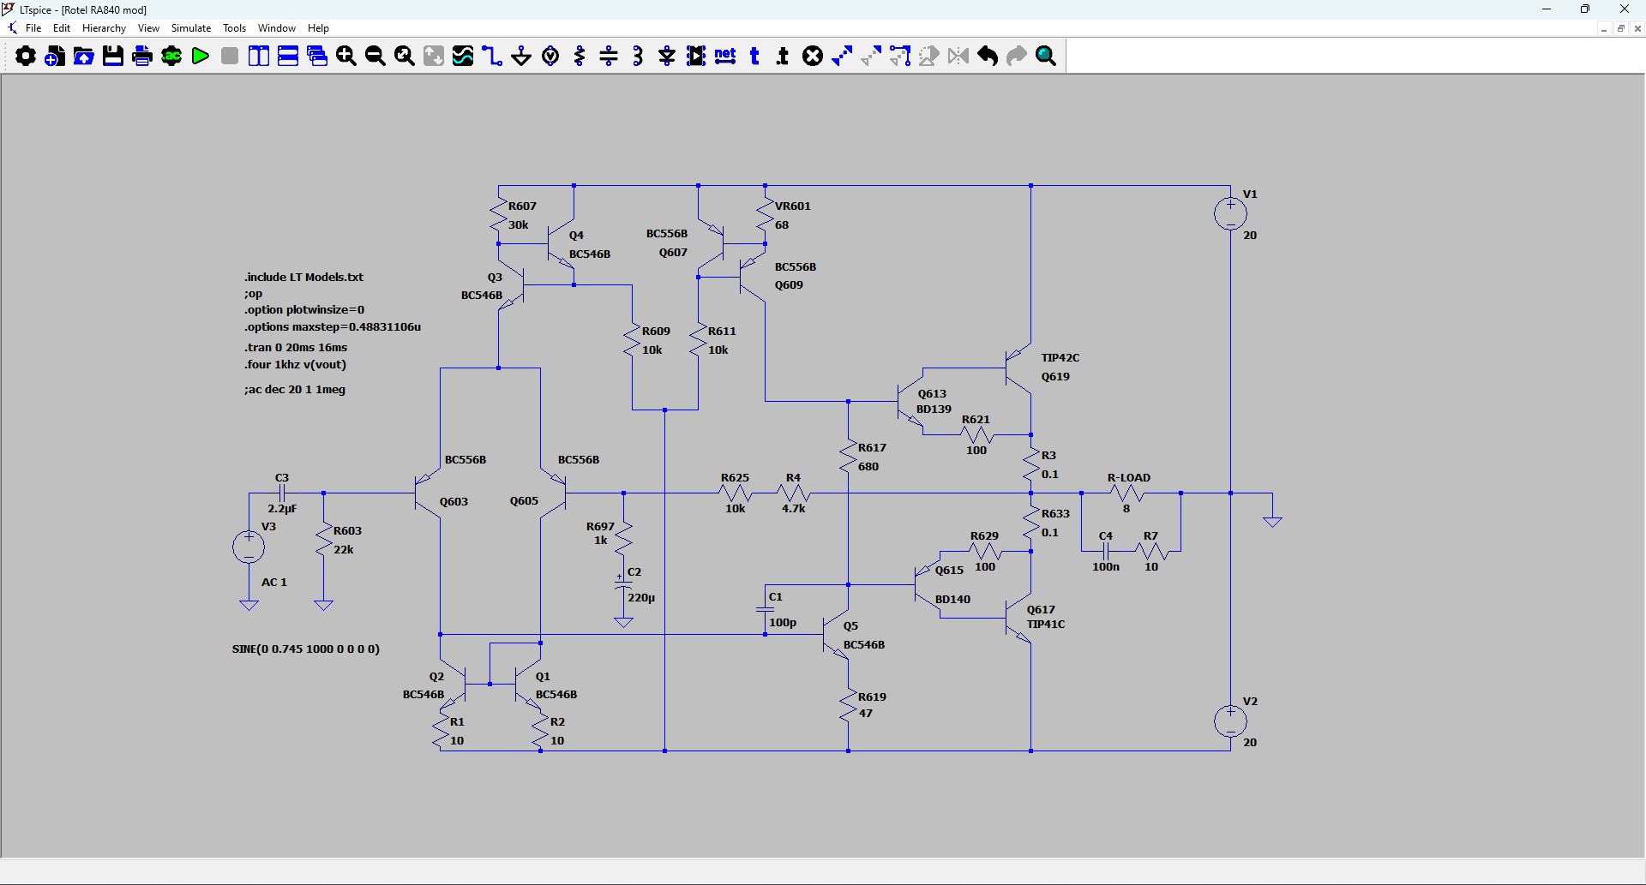Image resolution: width=1646 pixels, height=885 pixels.
Task: Select the SPICE Directive tool
Action: (783, 57)
